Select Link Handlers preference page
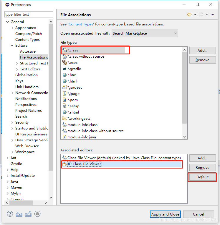Screen dimensions: 220x225 (27, 87)
